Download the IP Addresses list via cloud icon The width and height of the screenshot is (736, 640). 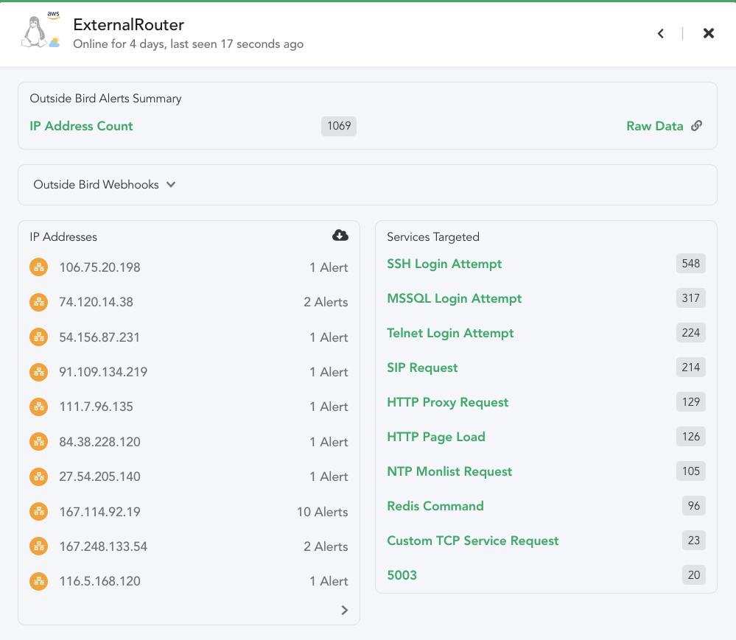tap(340, 236)
